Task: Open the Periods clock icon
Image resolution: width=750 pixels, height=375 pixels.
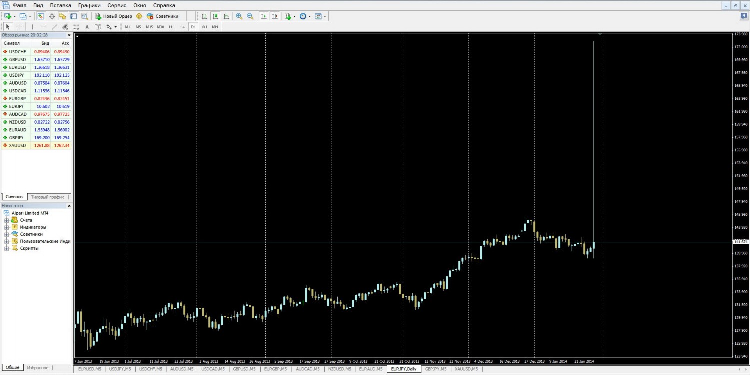Action: tap(303, 16)
